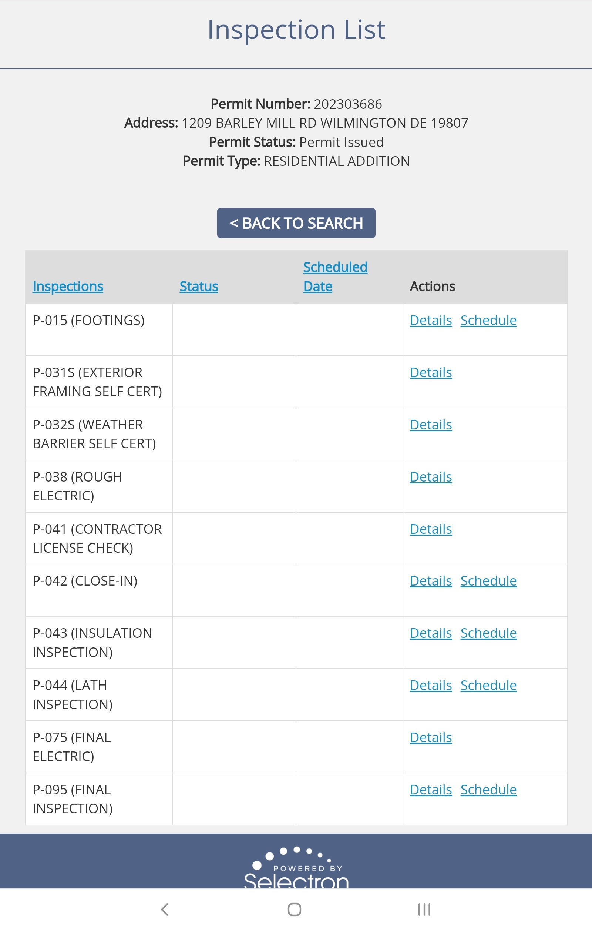Tap the Android home navigation icon
Image resolution: width=592 pixels, height=928 pixels.
click(295, 909)
